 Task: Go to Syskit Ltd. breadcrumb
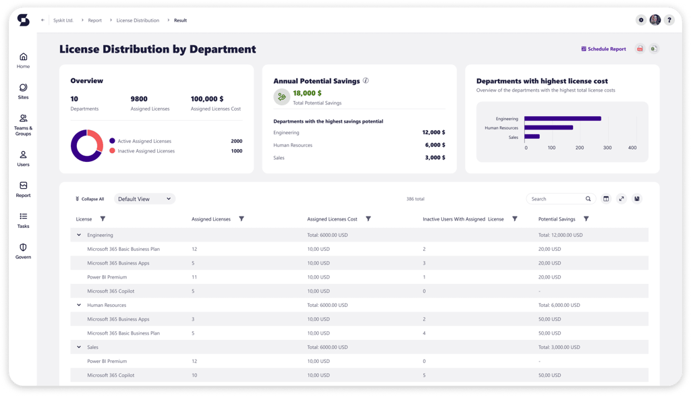pyautogui.click(x=63, y=20)
